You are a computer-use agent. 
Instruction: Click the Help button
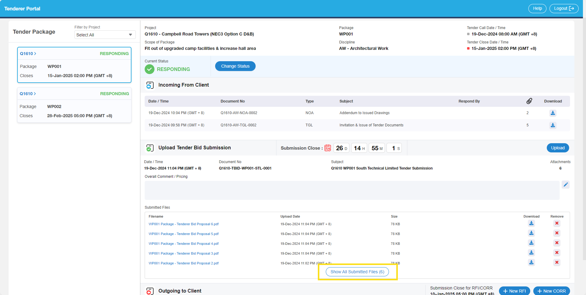tap(537, 9)
